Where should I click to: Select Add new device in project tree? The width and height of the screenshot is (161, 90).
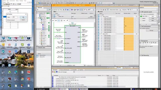[43, 15]
